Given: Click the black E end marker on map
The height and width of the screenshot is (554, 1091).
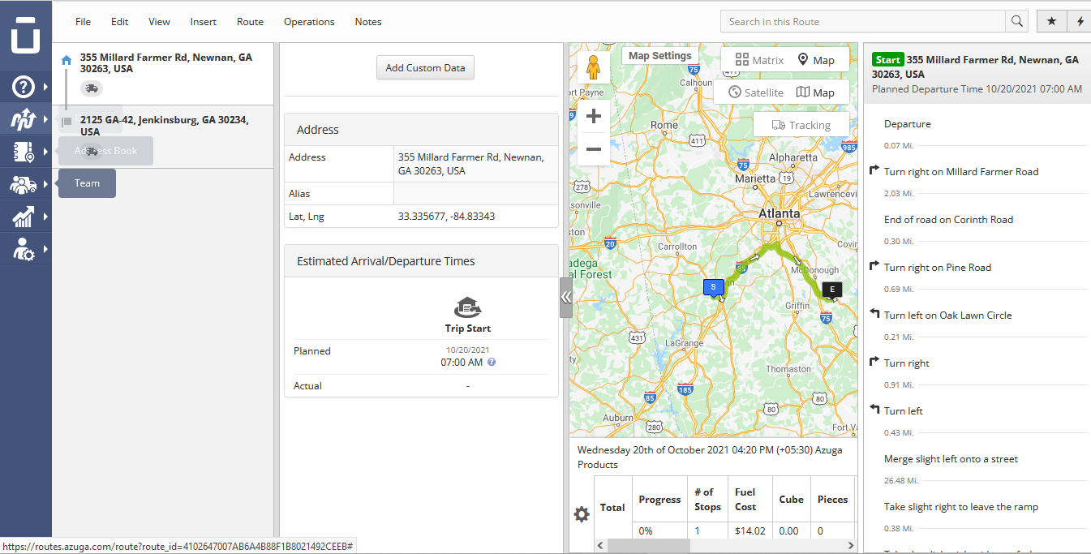Looking at the screenshot, I should 831,289.
